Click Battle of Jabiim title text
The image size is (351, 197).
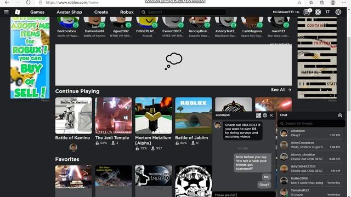tap(191, 138)
